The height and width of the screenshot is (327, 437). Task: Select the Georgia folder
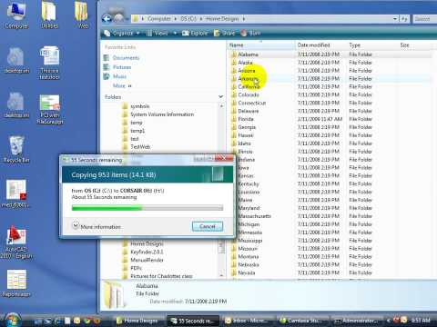pos(247,127)
